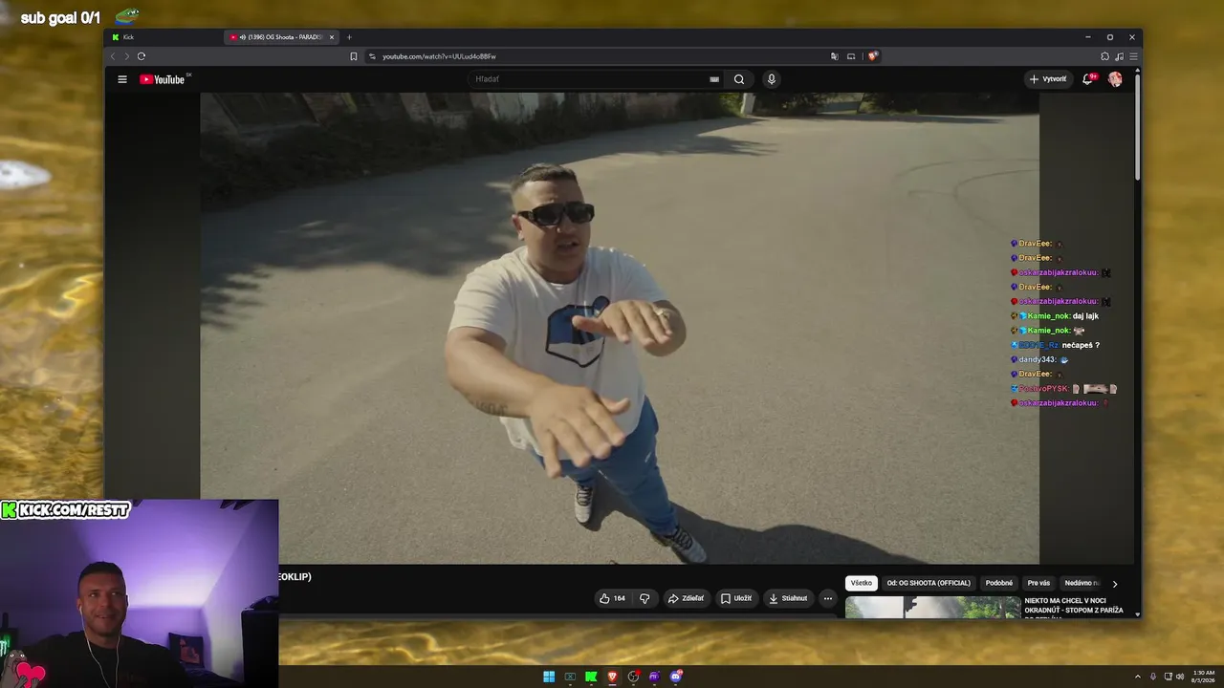Screen dimensions: 1224x688
Task: Select the 'Pre vás' filter chip
Action: point(1038,583)
